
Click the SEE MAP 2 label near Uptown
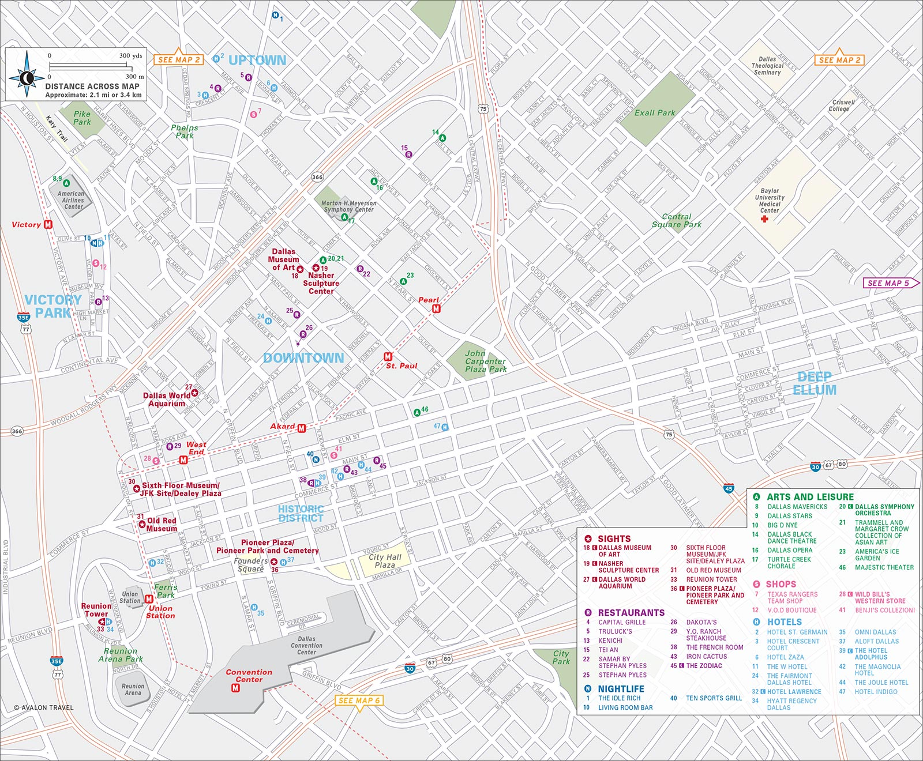click(178, 59)
